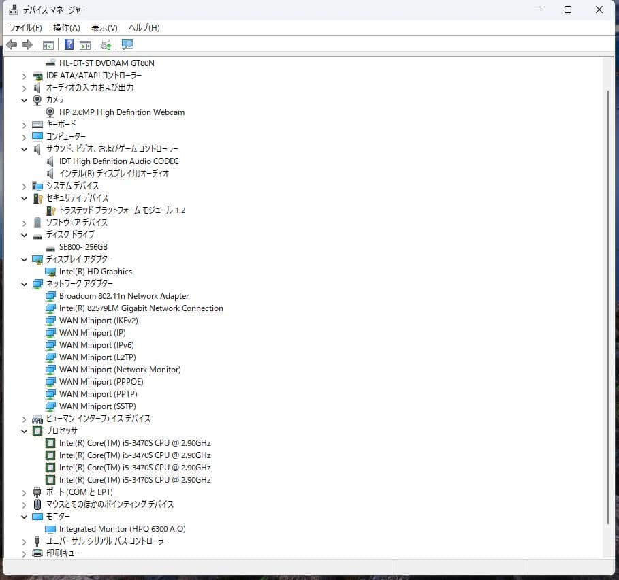This screenshot has width=619, height=580.
Task: Select Intel(R) HD Graphics display adapter
Action: coord(95,272)
